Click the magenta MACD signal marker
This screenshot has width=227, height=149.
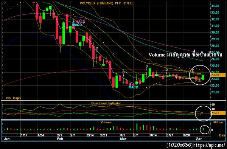click(x=80, y=22)
